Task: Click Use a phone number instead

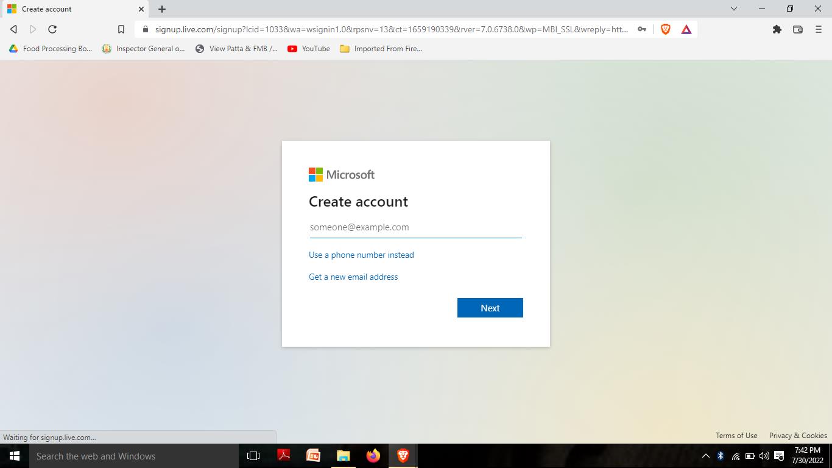Action: (361, 255)
